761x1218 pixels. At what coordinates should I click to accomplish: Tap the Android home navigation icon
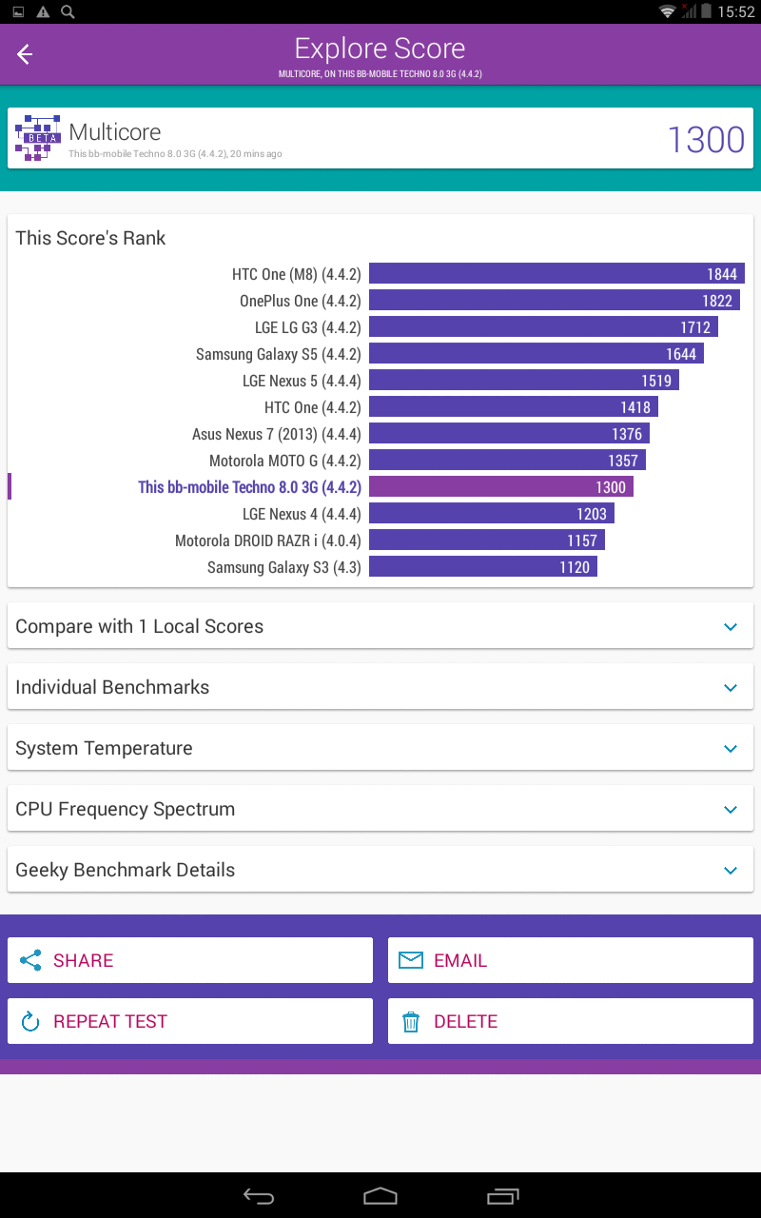[x=380, y=1196]
